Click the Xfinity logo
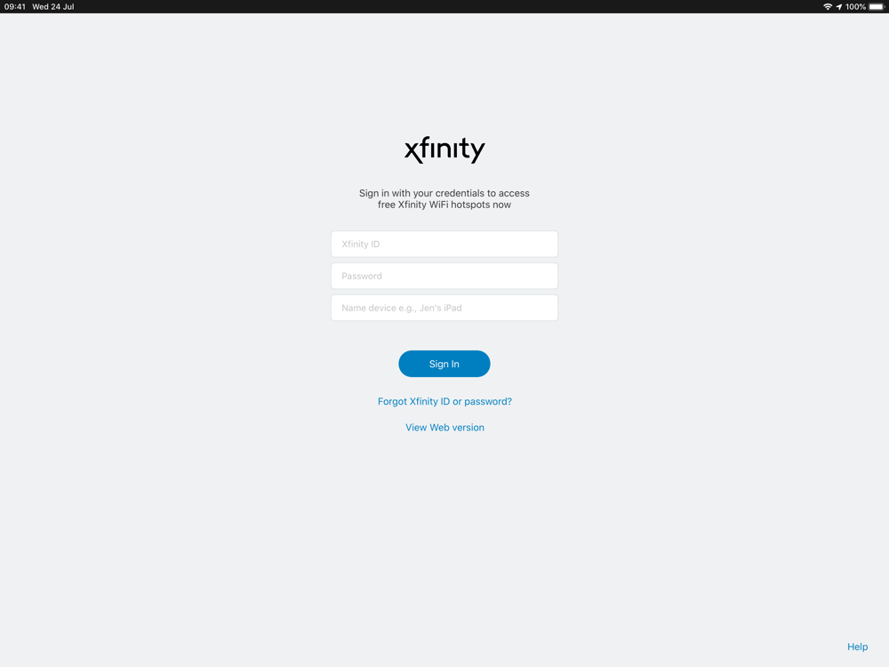This screenshot has width=889, height=667. point(444,149)
